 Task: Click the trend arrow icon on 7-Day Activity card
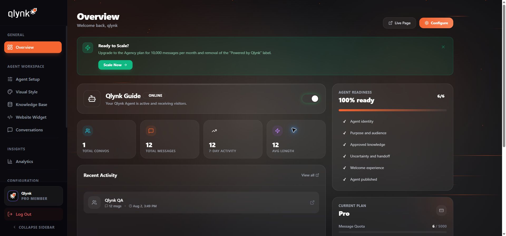point(214,131)
